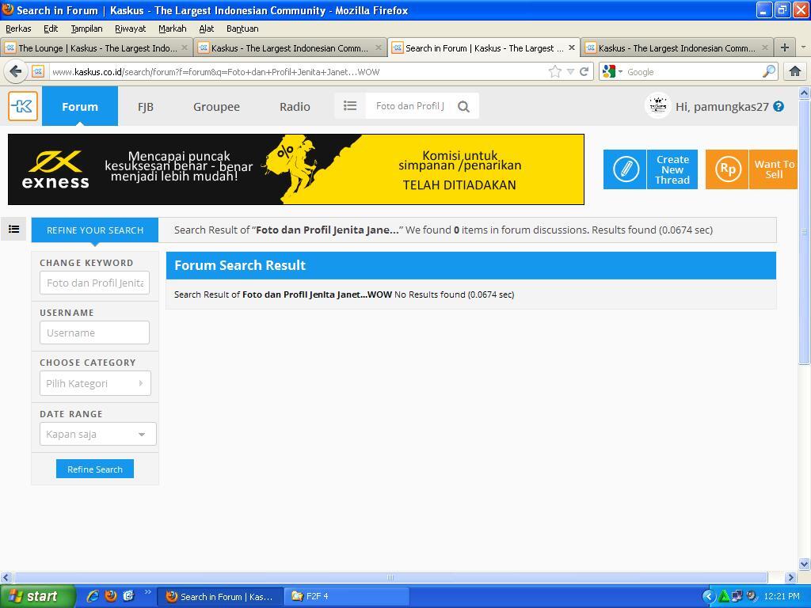Image resolution: width=811 pixels, height=608 pixels.
Task: Open the blue help question mark icon
Action: tap(778, 107)
